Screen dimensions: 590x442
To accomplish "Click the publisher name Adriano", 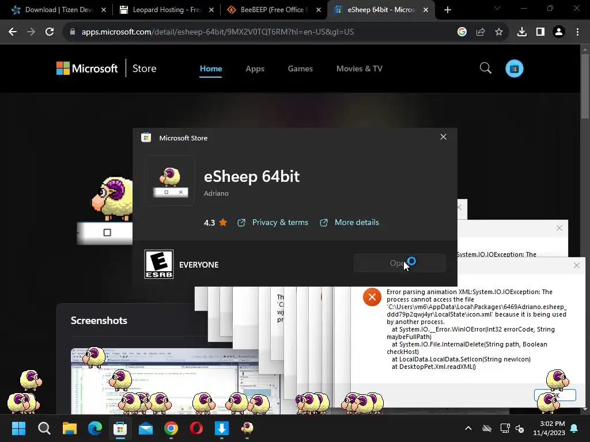I will pos(216,193).
